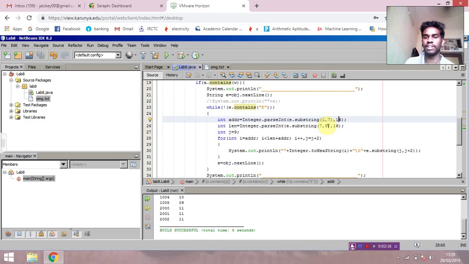Viewport: 469px width, 264px height.
Task: Click the Undo arrow icon
Action: (53, 55)
